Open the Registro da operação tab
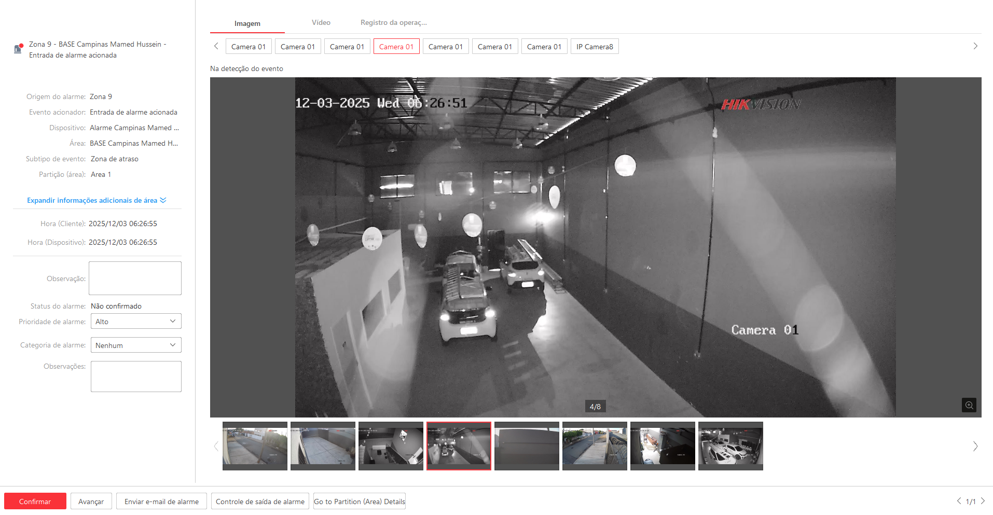993x515 pixels. (393, 23)
